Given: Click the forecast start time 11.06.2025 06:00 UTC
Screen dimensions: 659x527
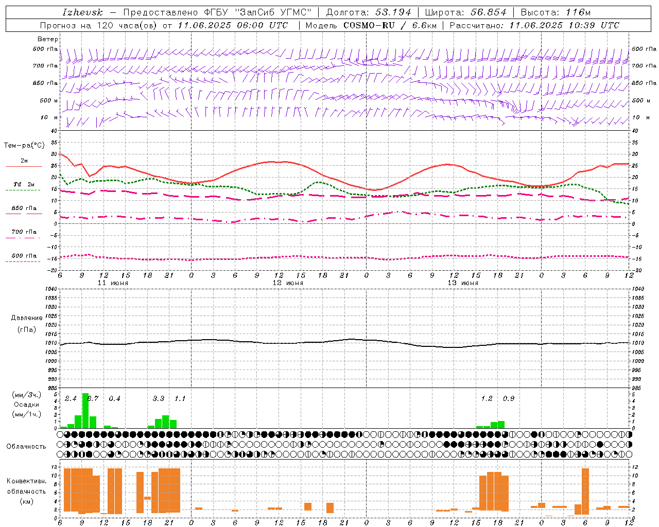Looking at the screenshot, I should coord(233,25).
